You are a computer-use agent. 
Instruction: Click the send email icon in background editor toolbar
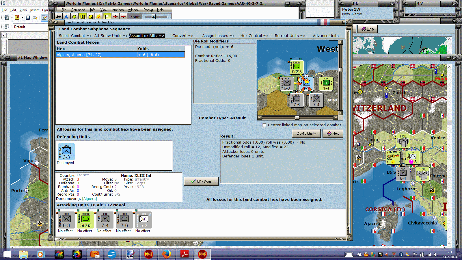coord(35,18)
